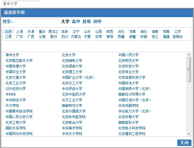Select 北京大学 in the school list

click(x=69, y=55)
